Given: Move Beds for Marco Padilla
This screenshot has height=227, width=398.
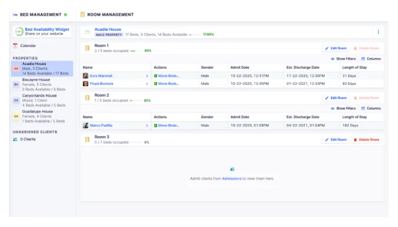Looking at the screenshot, I should tap(166, 125).
